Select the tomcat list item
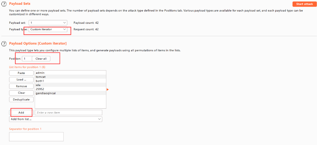 [x=41, y=77]
